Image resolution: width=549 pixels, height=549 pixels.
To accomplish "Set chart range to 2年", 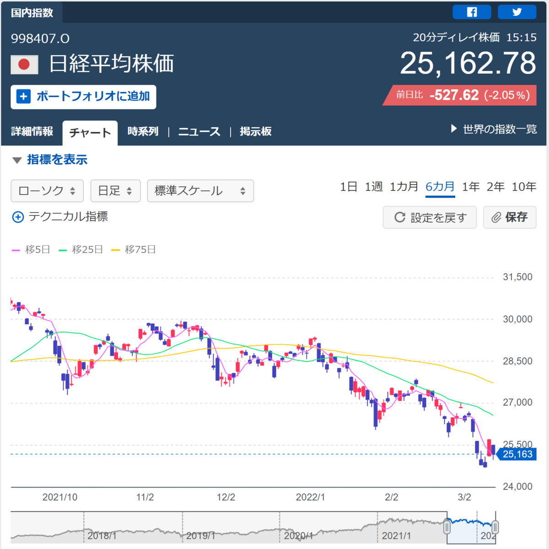I will point(495,187).
